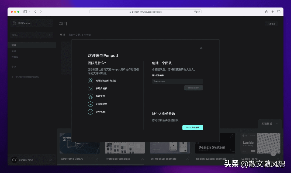This screenshot has width=291, height=173.
Task: Click the + 新项目 button
Action: 271,24
